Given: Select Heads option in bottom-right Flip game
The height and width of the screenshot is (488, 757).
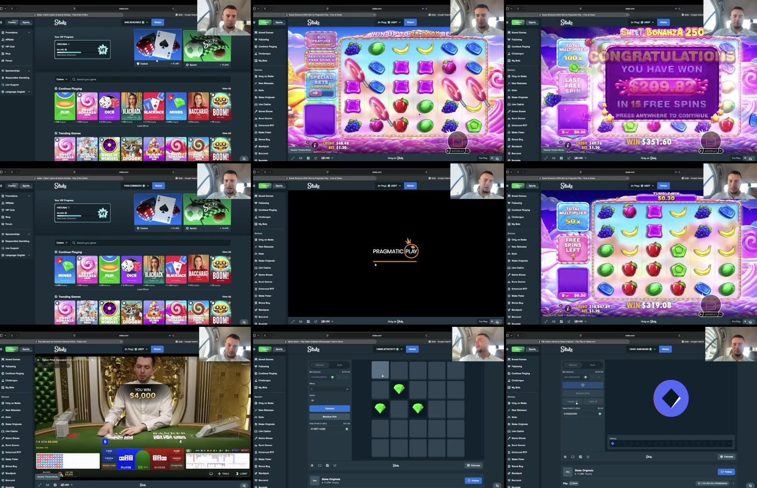Looking at the screenshot, I should point(573,401).
